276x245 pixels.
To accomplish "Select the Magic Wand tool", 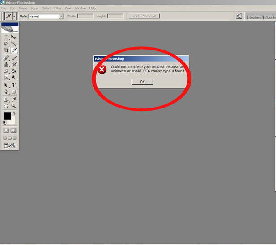I will [x=13, y=43].
